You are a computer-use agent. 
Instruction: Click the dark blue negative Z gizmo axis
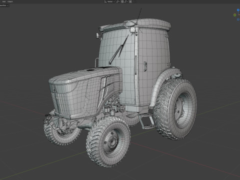click(x=238, y=19)
